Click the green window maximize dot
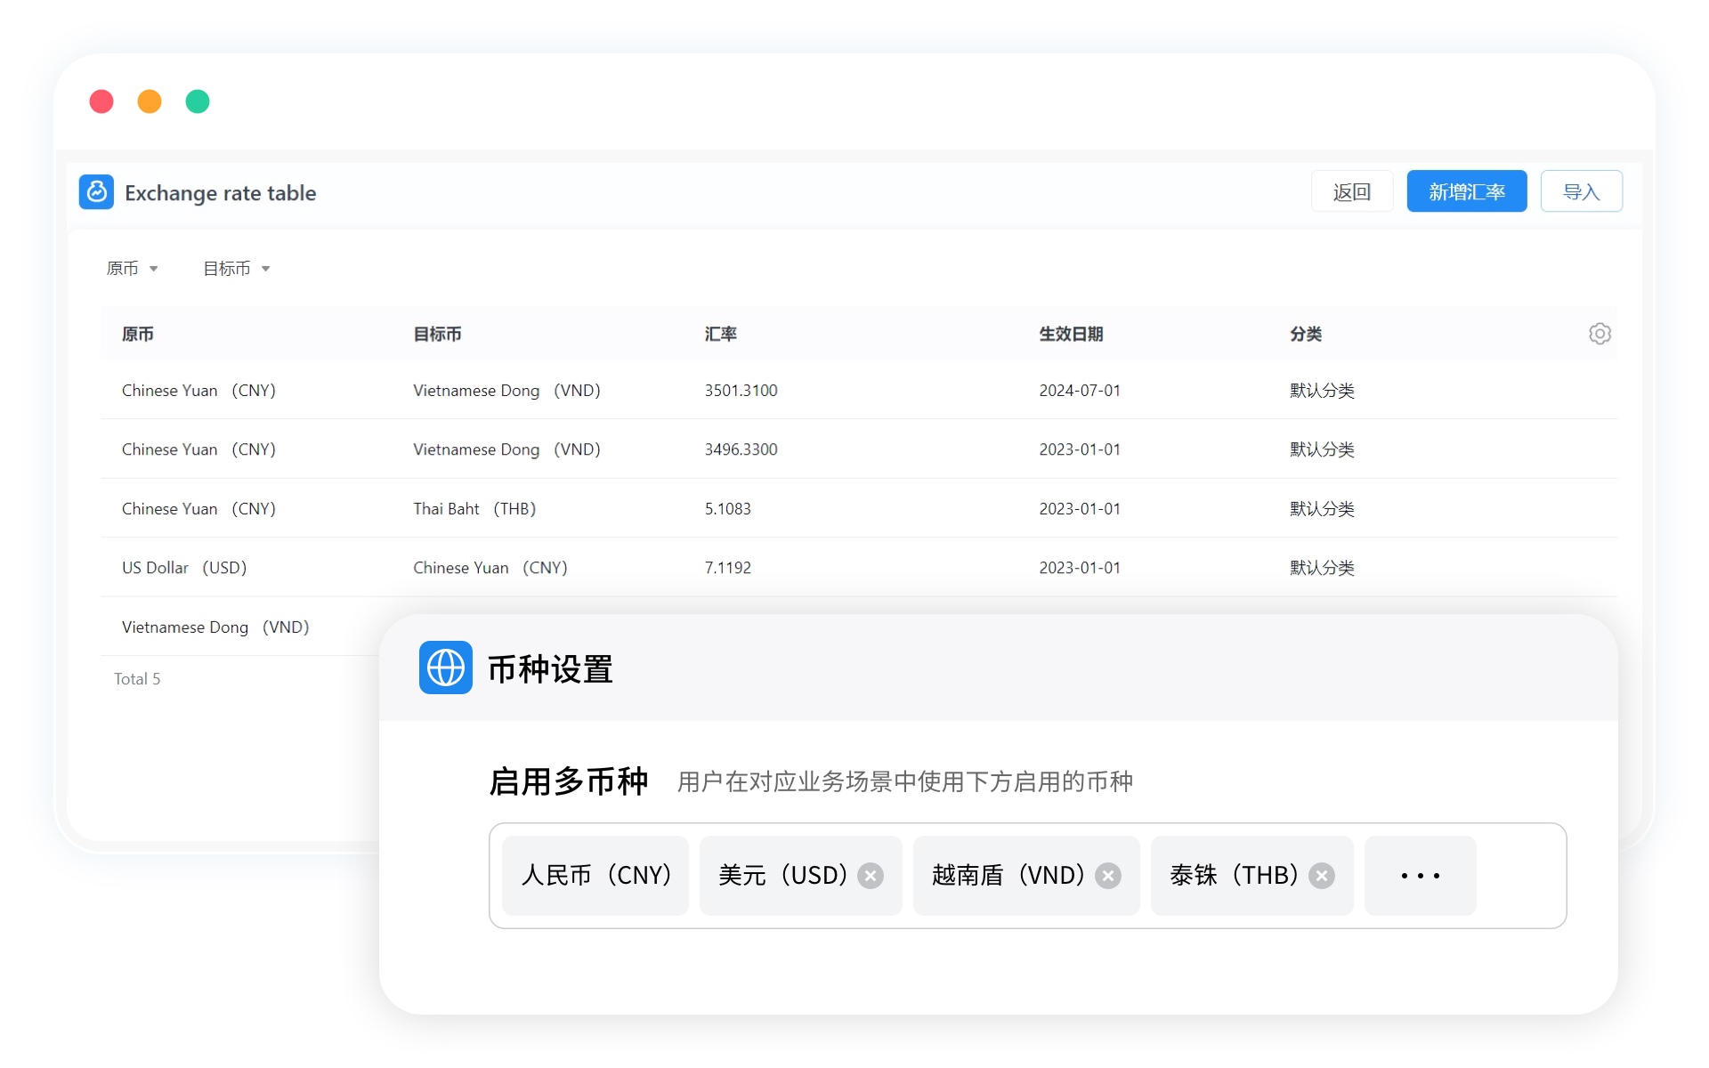Viewport: 1709px width, 1068px height. (x=198, y=101)
